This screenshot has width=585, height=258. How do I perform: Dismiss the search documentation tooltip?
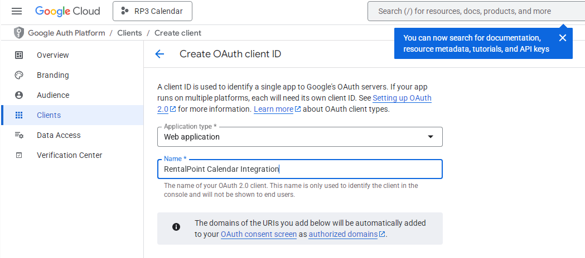click(x=562, y=38)
